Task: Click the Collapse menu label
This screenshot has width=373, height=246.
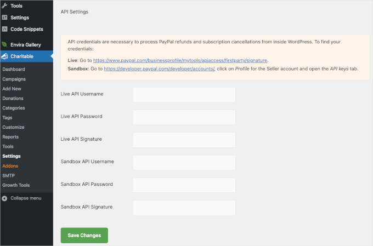Action: click(x=26, y=198)
